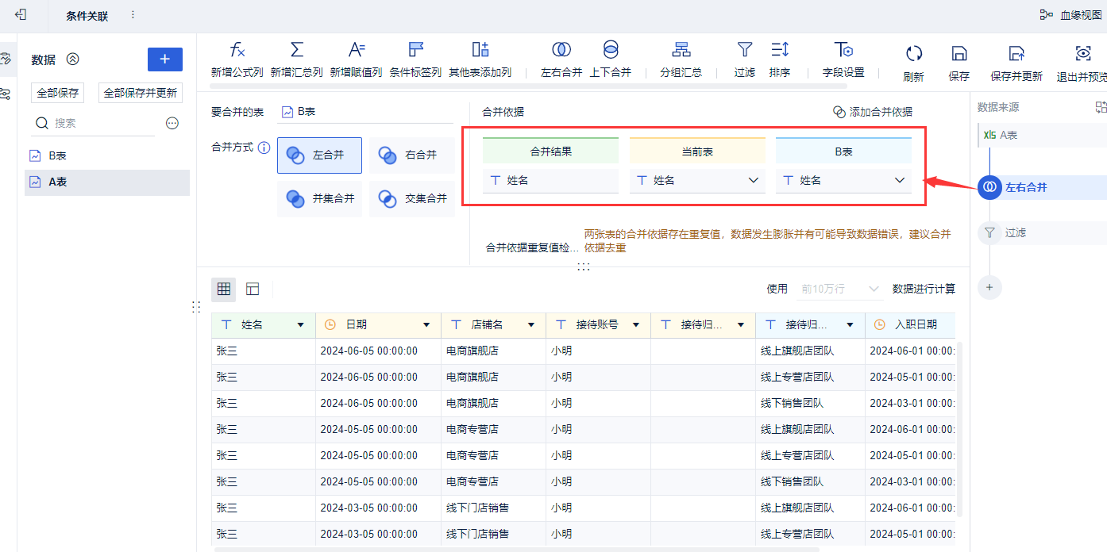Click the 分组汇总 icon
Screen dimensions: 1107x552
[681, 50]
